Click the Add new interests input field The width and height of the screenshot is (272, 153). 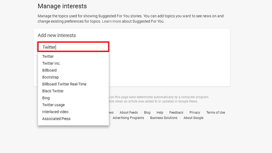click(x=73, y=47)
